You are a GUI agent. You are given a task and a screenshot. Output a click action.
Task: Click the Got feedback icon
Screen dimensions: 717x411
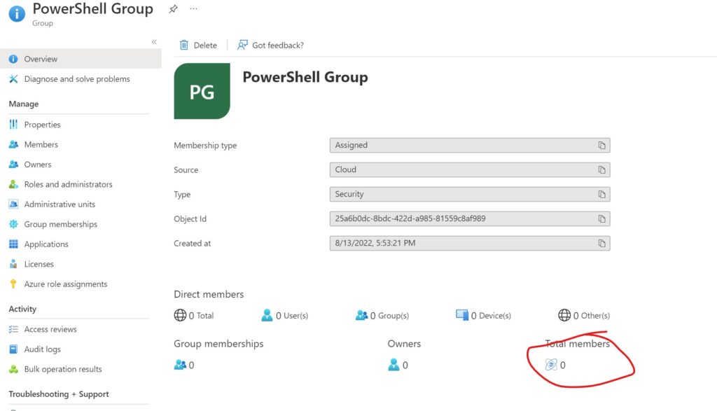point(242,45)
